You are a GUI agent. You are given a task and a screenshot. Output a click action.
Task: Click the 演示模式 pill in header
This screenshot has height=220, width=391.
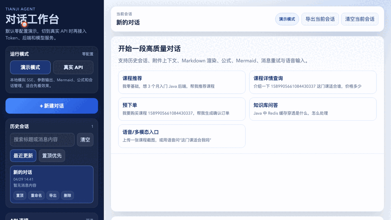[287, 19]
